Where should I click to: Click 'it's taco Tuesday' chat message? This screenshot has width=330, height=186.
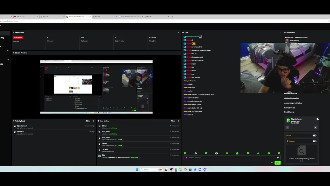tap(198, 60)
